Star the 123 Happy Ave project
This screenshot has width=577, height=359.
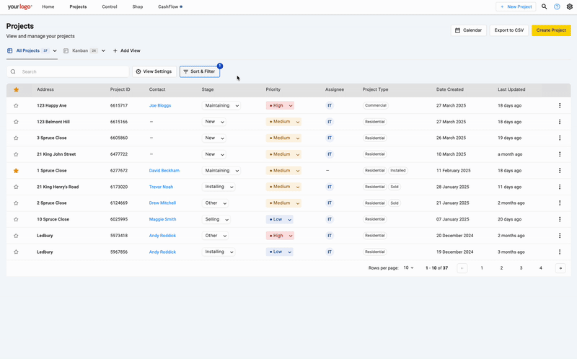pyautogui.click(x=16, y=105)
